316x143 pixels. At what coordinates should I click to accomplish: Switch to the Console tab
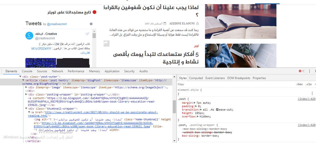[x=27, y=71]
